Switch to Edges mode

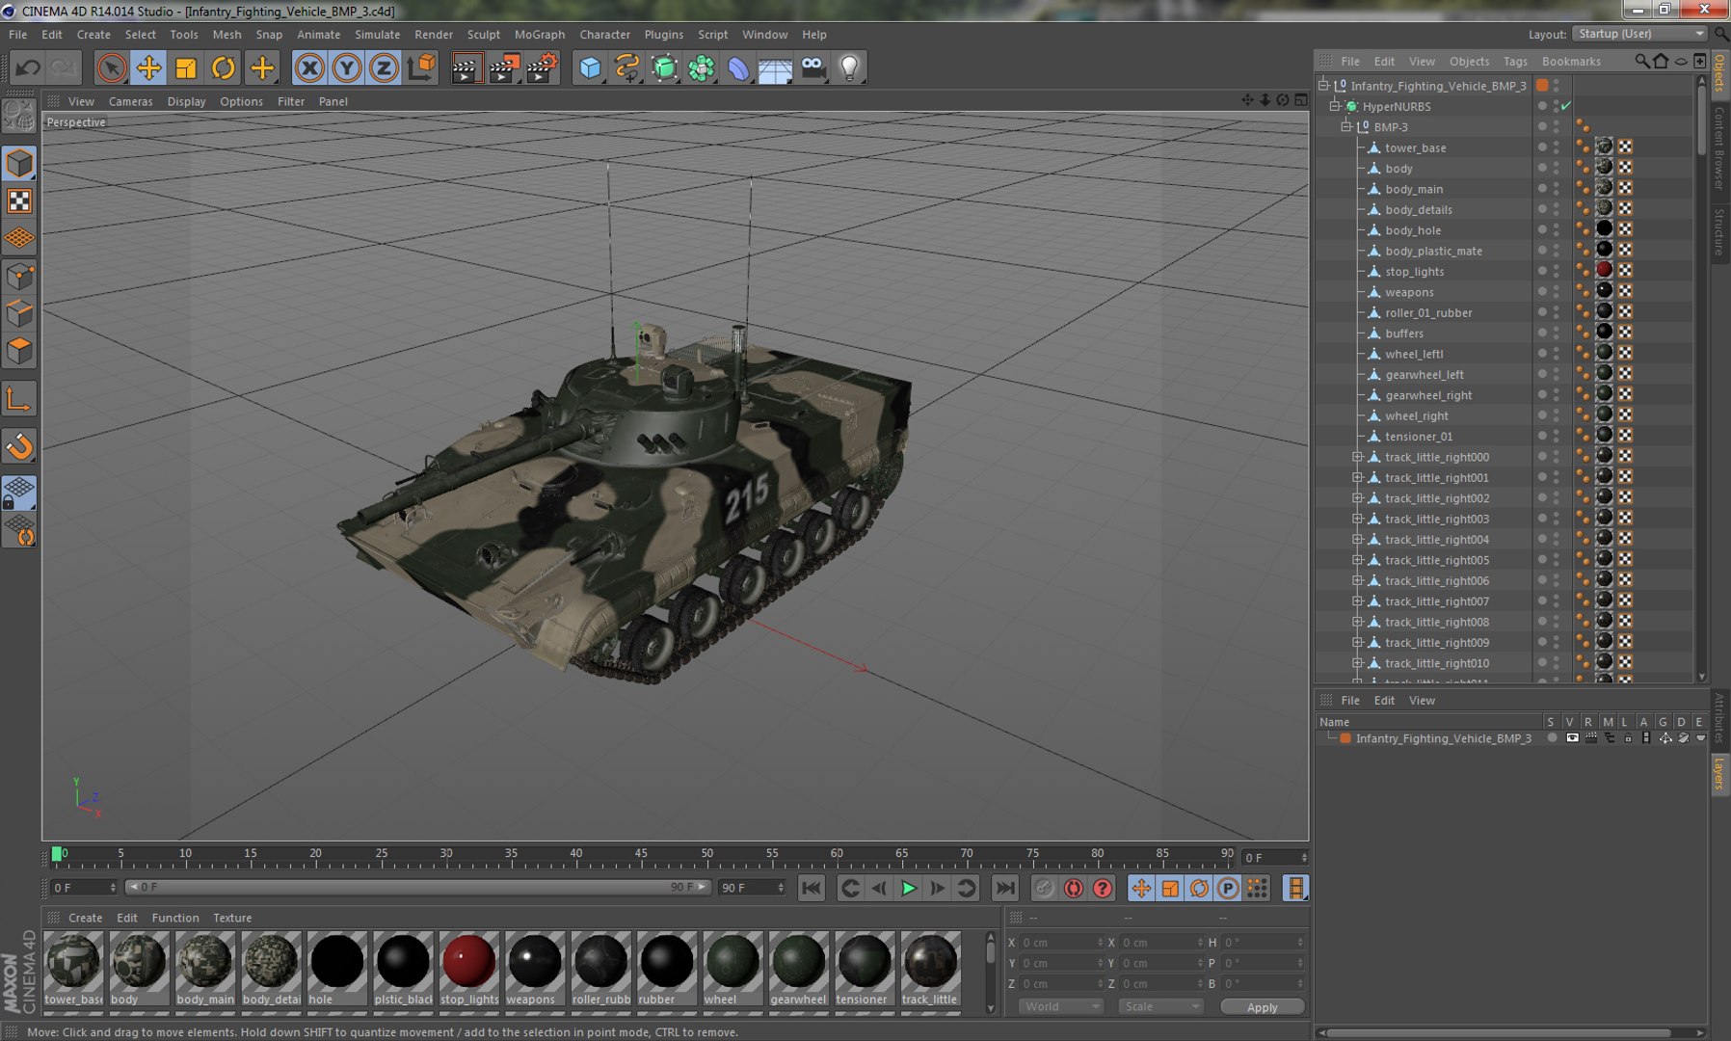click(19, 314)
